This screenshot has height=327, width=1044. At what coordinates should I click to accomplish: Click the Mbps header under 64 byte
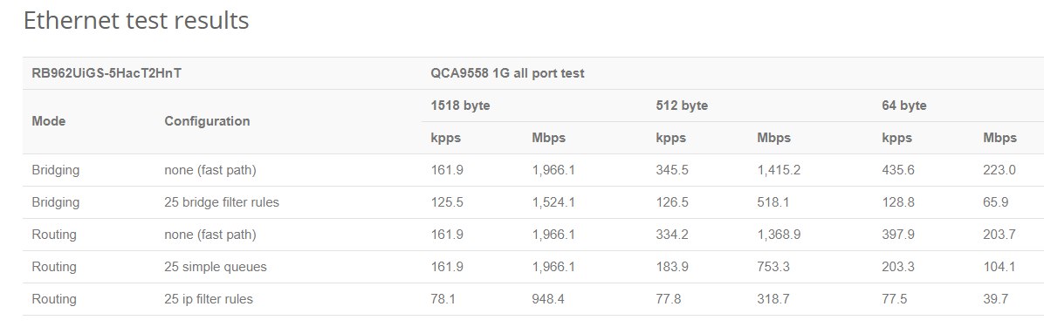pyautogui.click(x=1000, y=139)
